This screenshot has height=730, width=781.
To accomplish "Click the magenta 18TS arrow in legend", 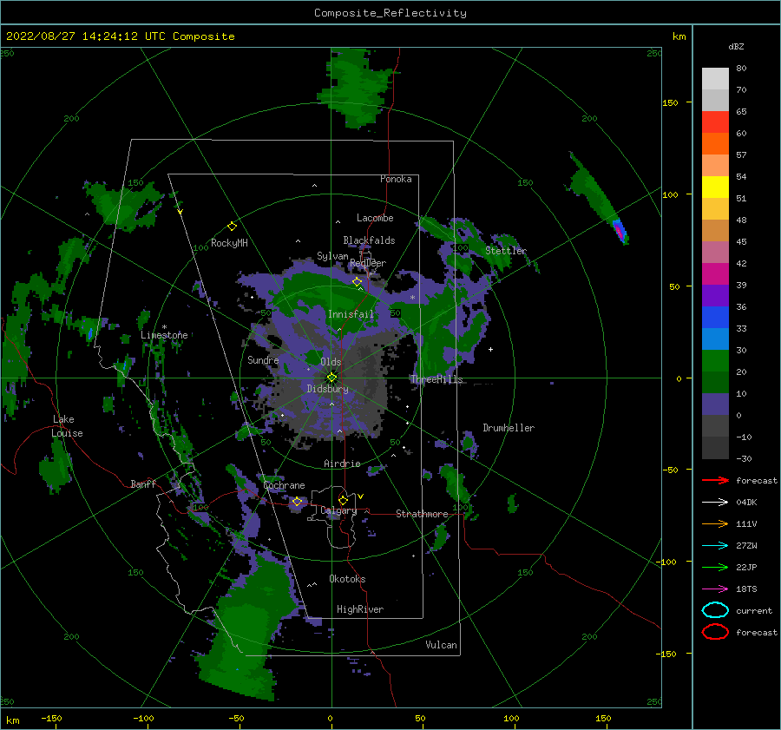I will [x=715, y=589].
